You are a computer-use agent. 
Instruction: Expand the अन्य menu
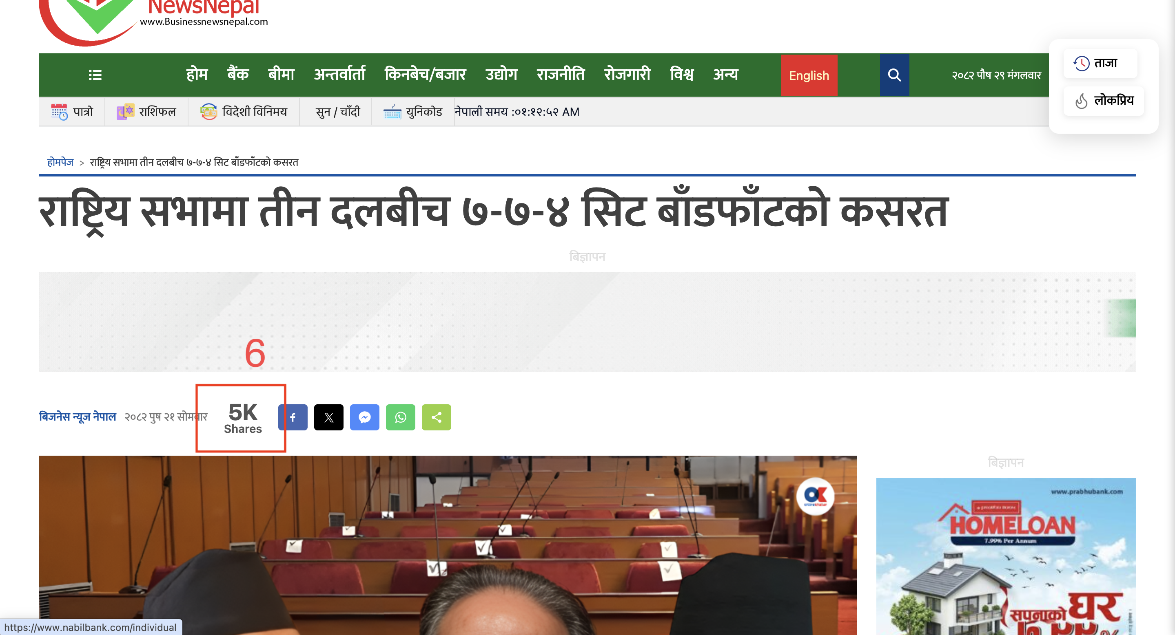point(725,74)
